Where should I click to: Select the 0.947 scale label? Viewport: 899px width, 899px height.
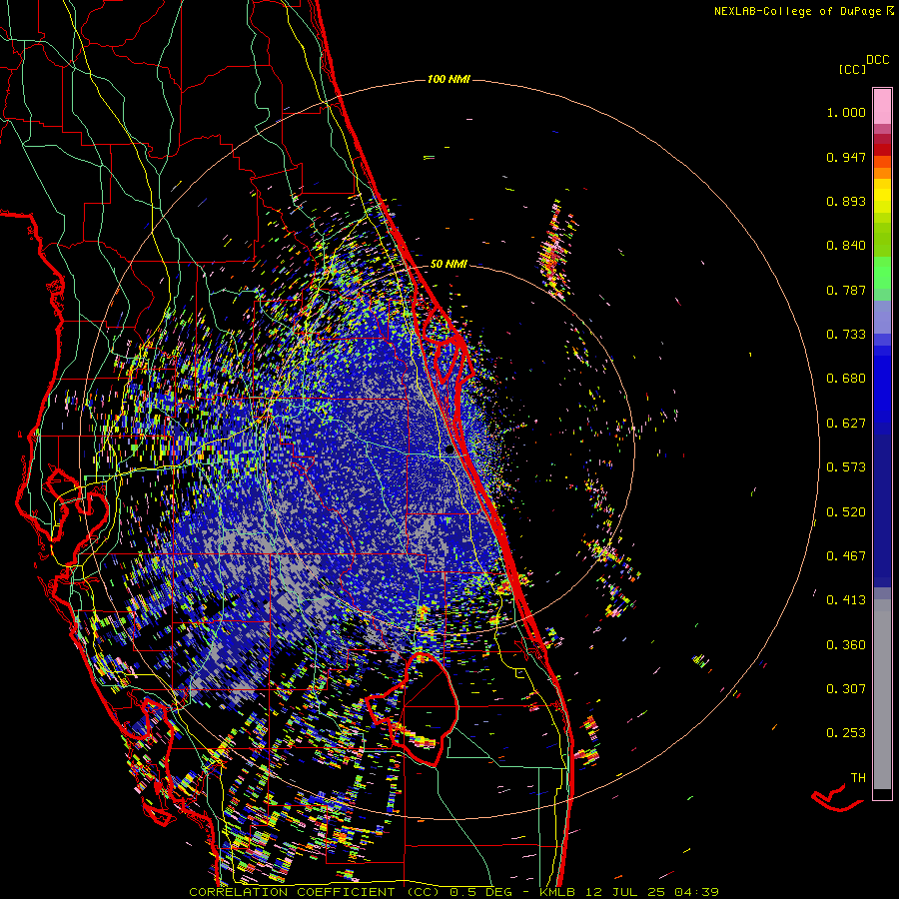coord(846,157)
